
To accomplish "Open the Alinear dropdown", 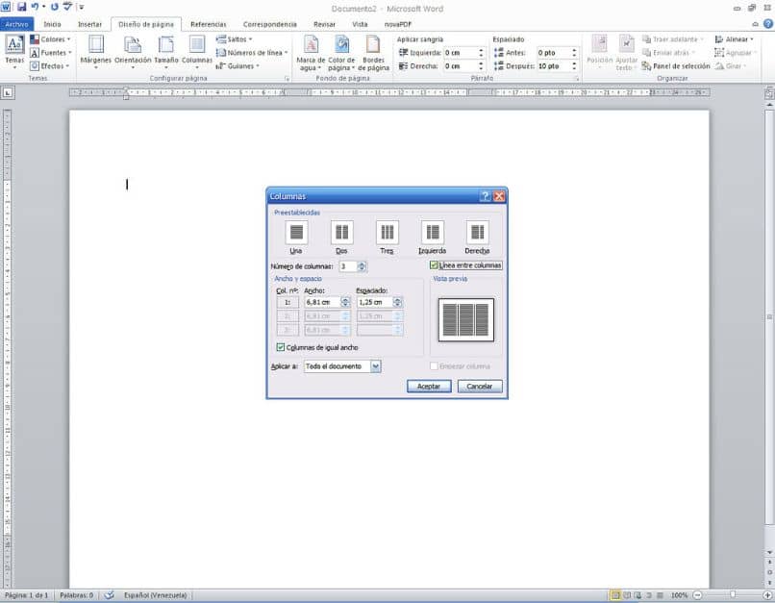I will point(735,39).
